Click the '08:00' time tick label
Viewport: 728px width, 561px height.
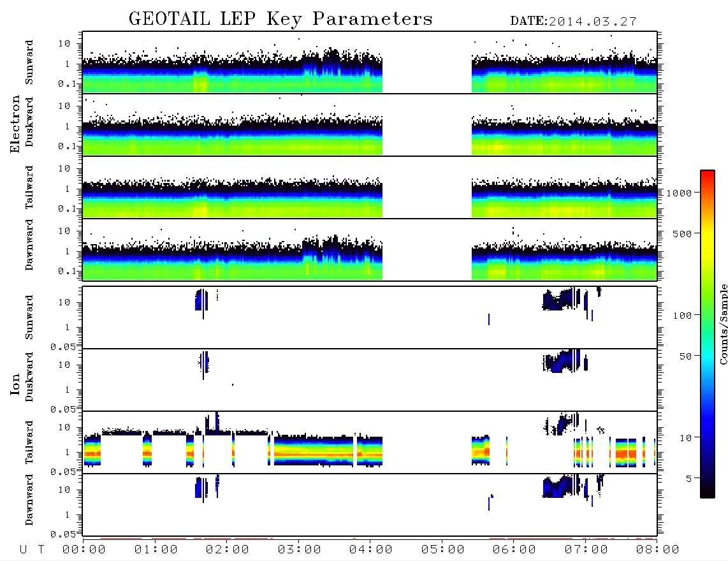coord(657,550)
